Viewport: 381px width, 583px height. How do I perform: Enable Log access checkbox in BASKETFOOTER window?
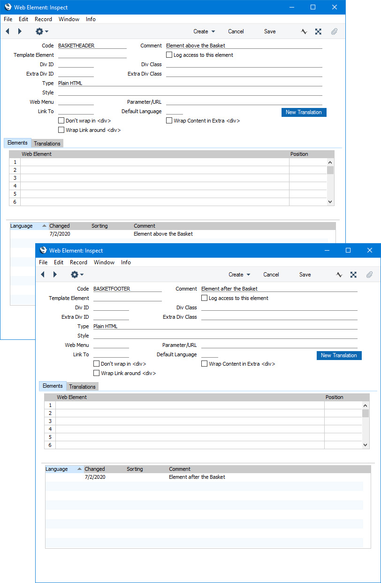pos(205,298)
